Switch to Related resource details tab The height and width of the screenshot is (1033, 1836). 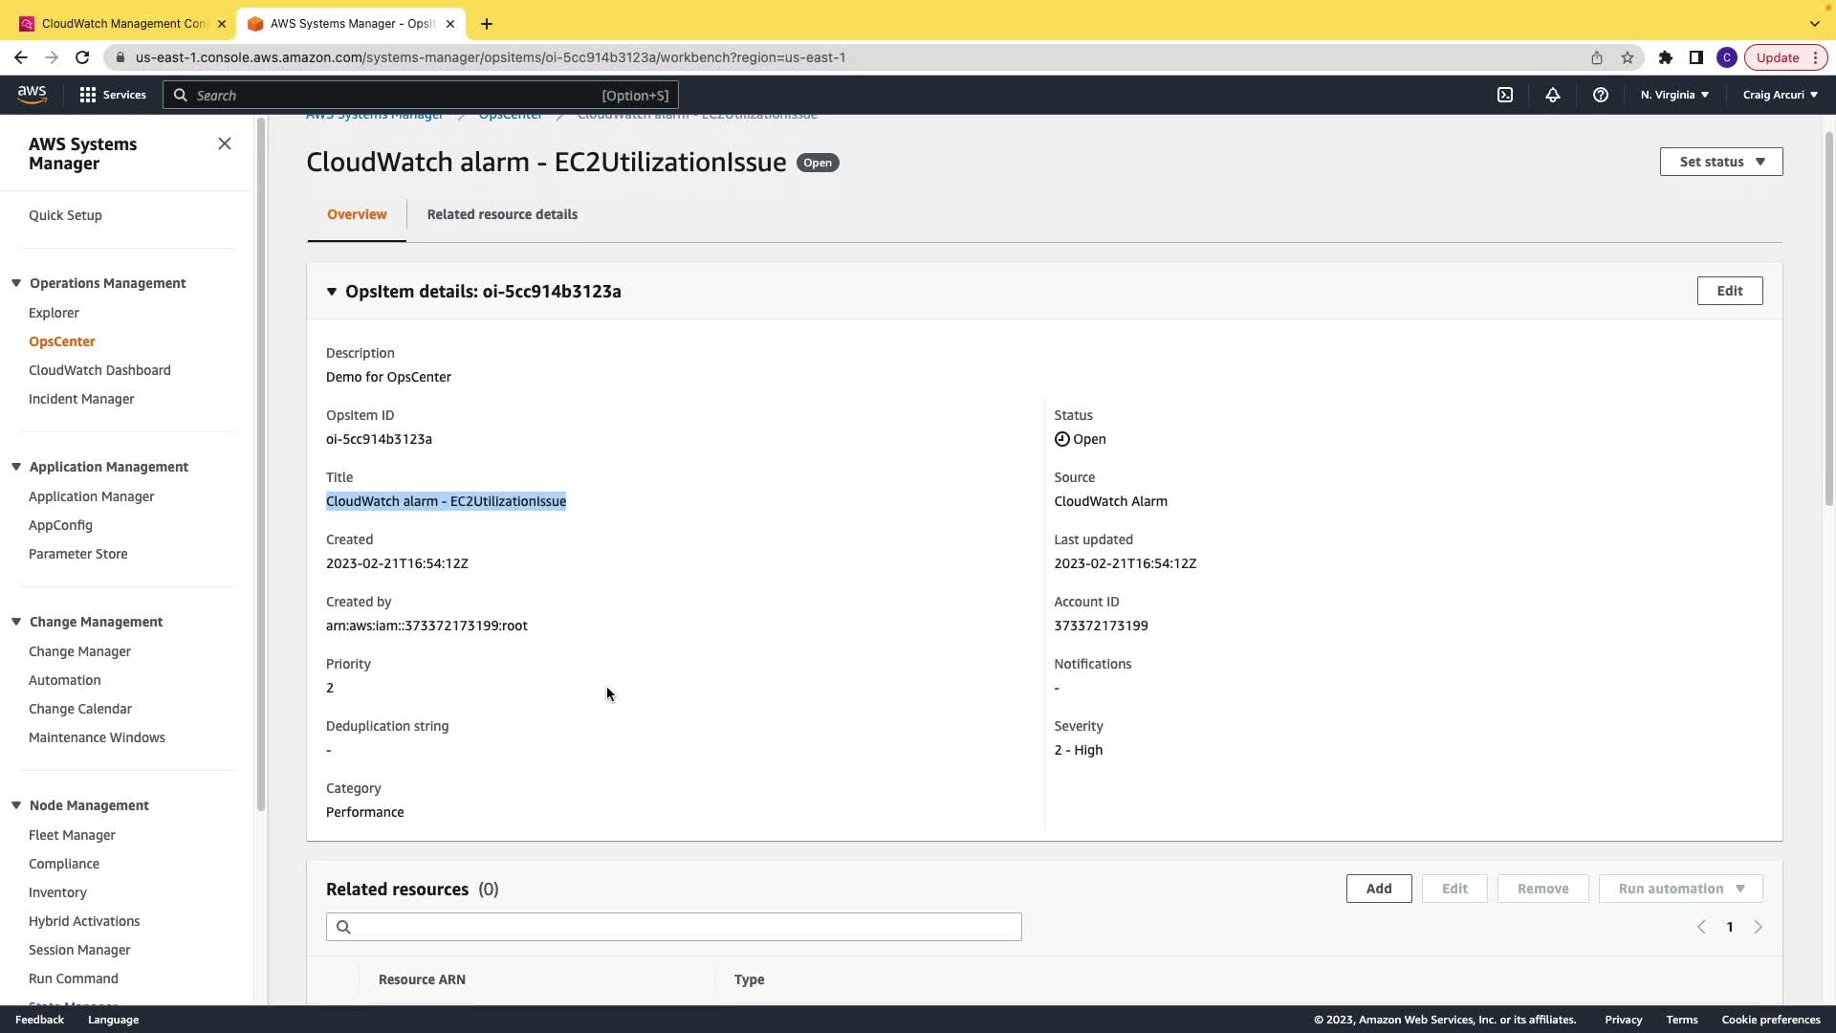point(502,214)
